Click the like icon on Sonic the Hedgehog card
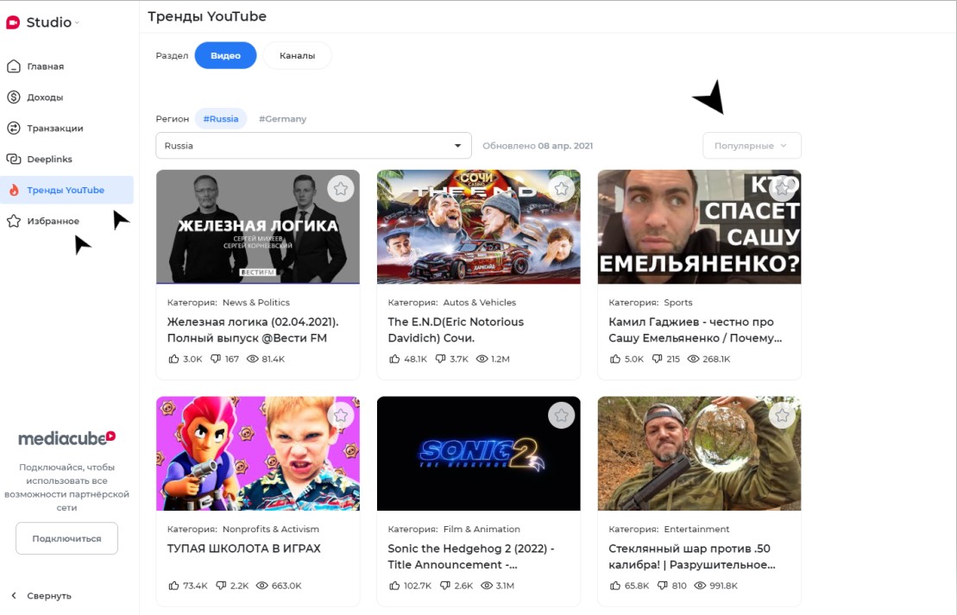The width and height of the screenshot is (957, 615). [x=395, y=586]
